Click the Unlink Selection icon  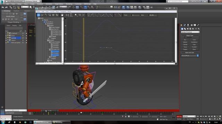15,7
